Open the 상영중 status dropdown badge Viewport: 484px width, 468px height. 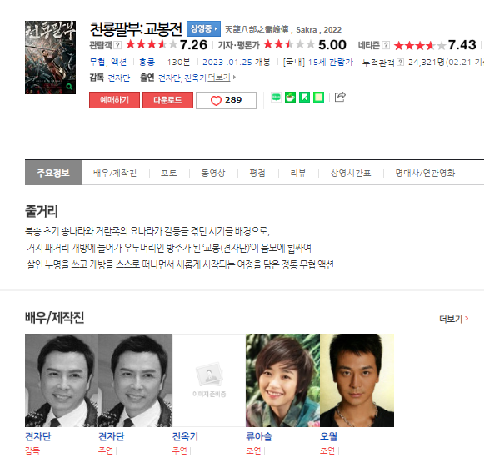point(204,28)
